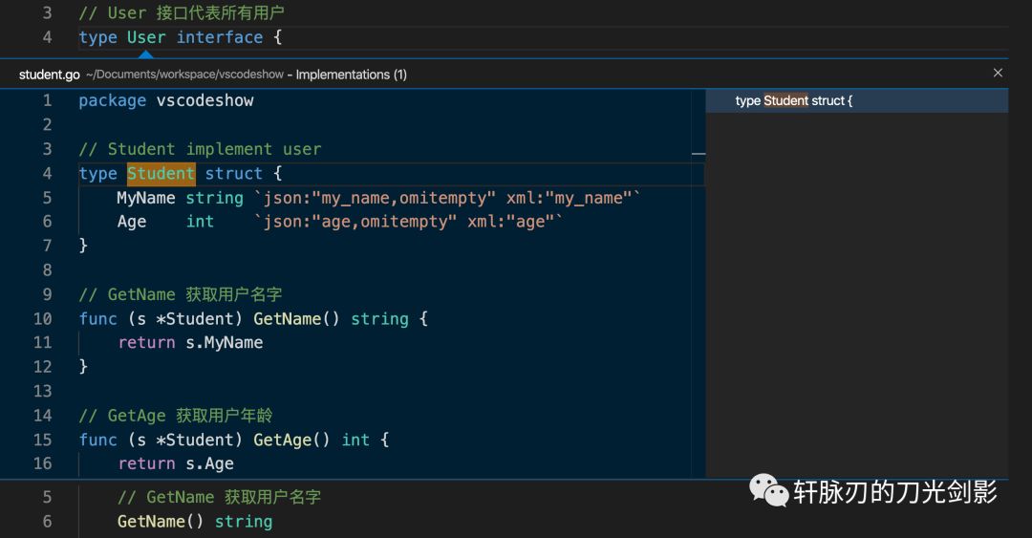Click line number 4 of outer editor
1032x538 pixels.
pos(48,37)
